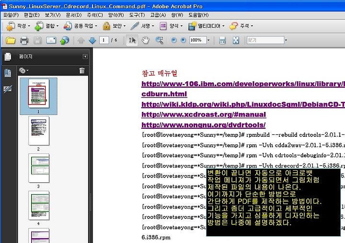The height and width of the screenshot is (243, 345).
Task: Go to previous page with up arrow
Action: tap(81, 40)
